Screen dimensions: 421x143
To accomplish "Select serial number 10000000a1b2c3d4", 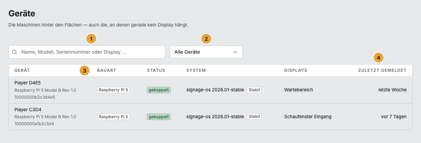I will (34, 123).
